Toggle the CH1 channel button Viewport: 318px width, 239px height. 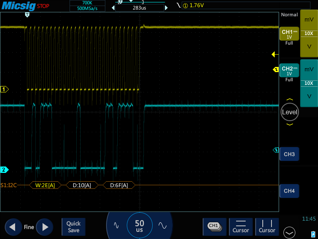289,34
